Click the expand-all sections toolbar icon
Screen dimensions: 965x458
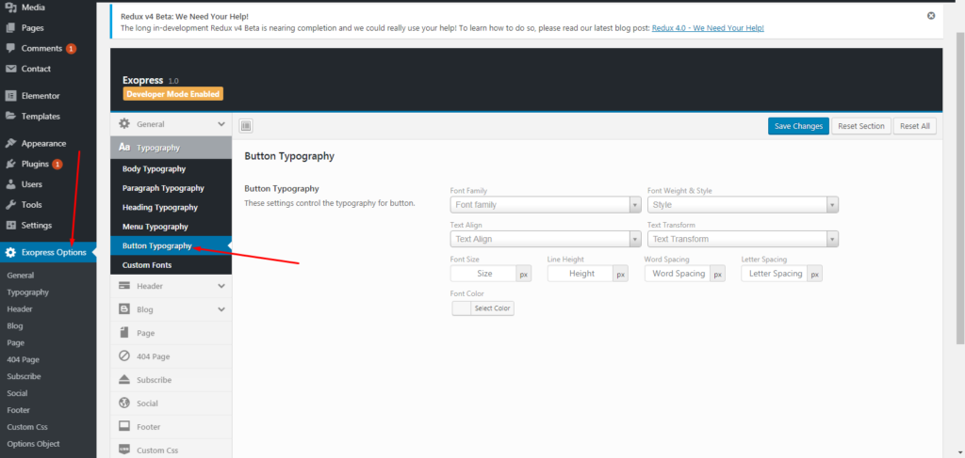tap(246, 126)
